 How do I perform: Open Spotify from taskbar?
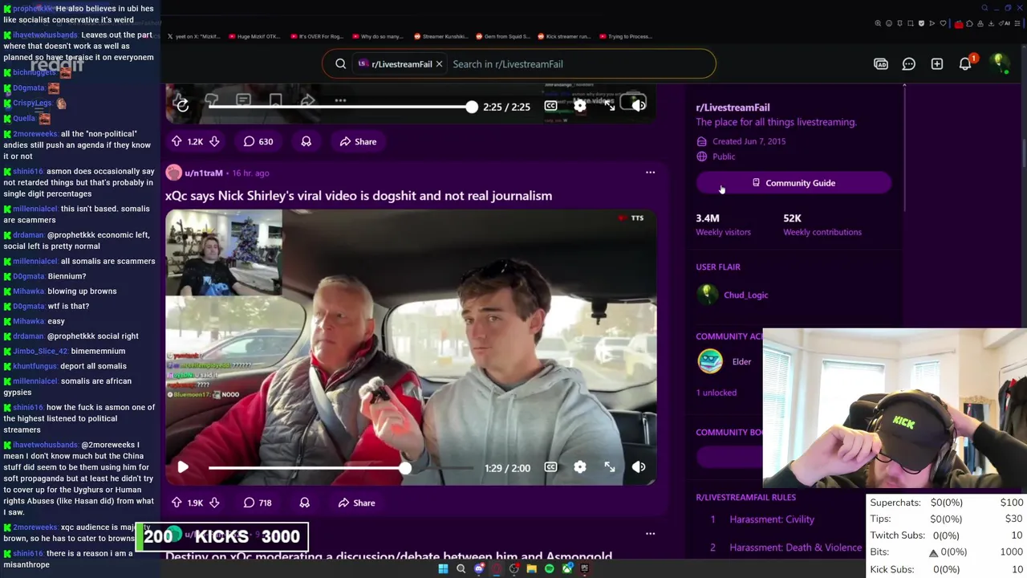click(549, 568)
